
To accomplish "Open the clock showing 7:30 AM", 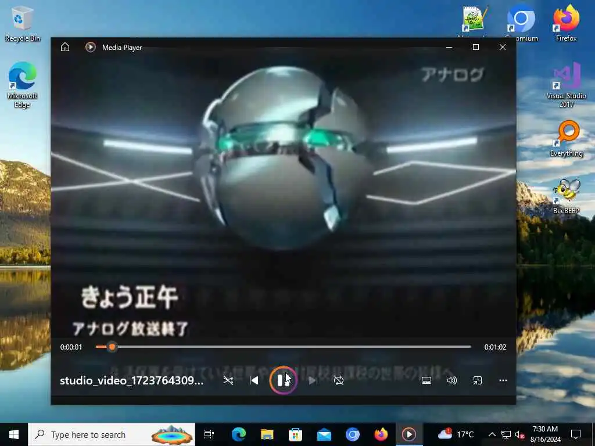I will coord(545,434).
